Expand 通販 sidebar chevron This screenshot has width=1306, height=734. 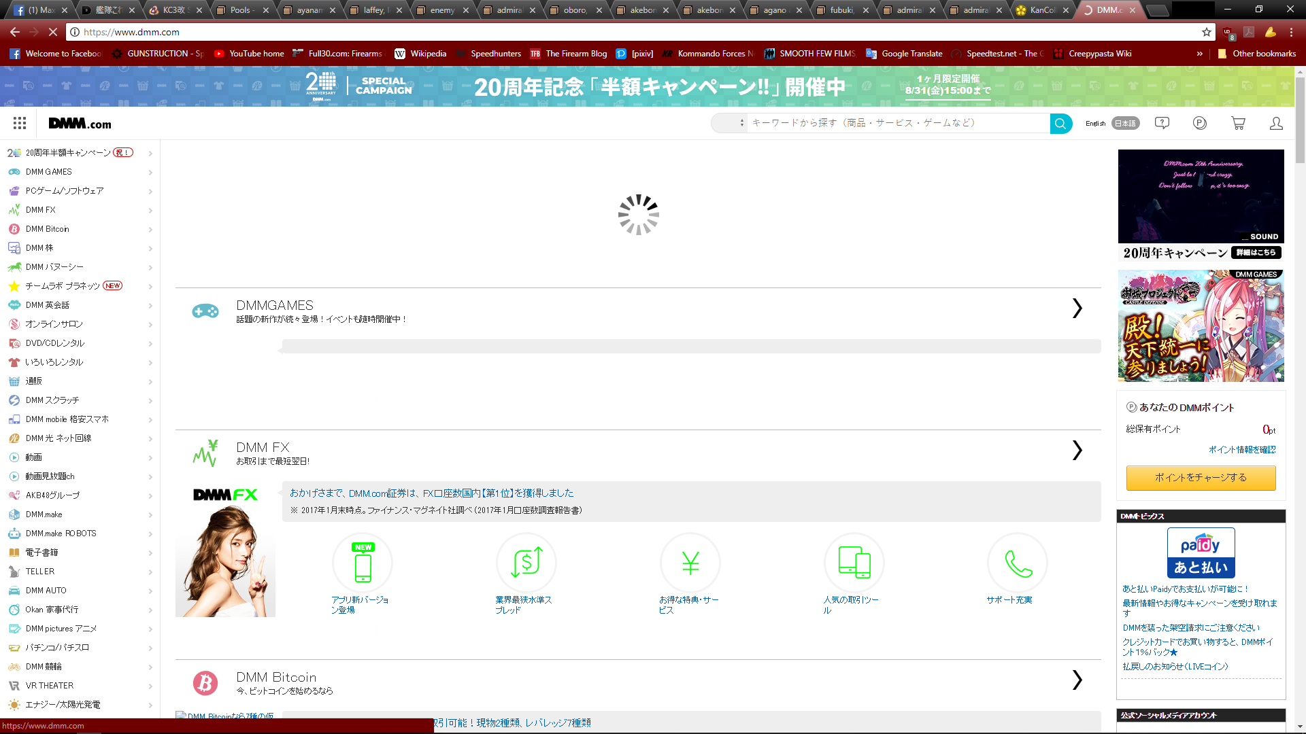tap(150, 381)
